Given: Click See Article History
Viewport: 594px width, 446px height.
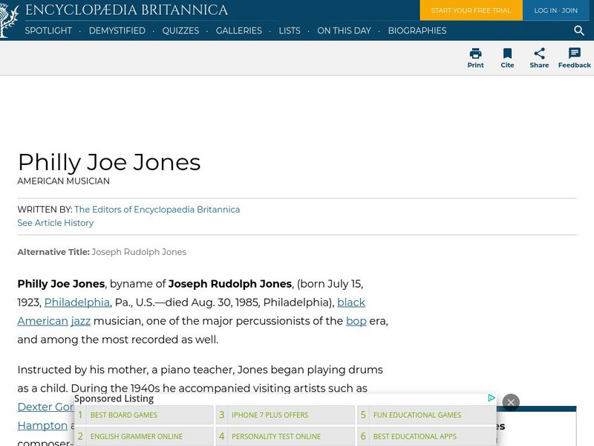Looking at the screenshot, I should coord(55,223).
